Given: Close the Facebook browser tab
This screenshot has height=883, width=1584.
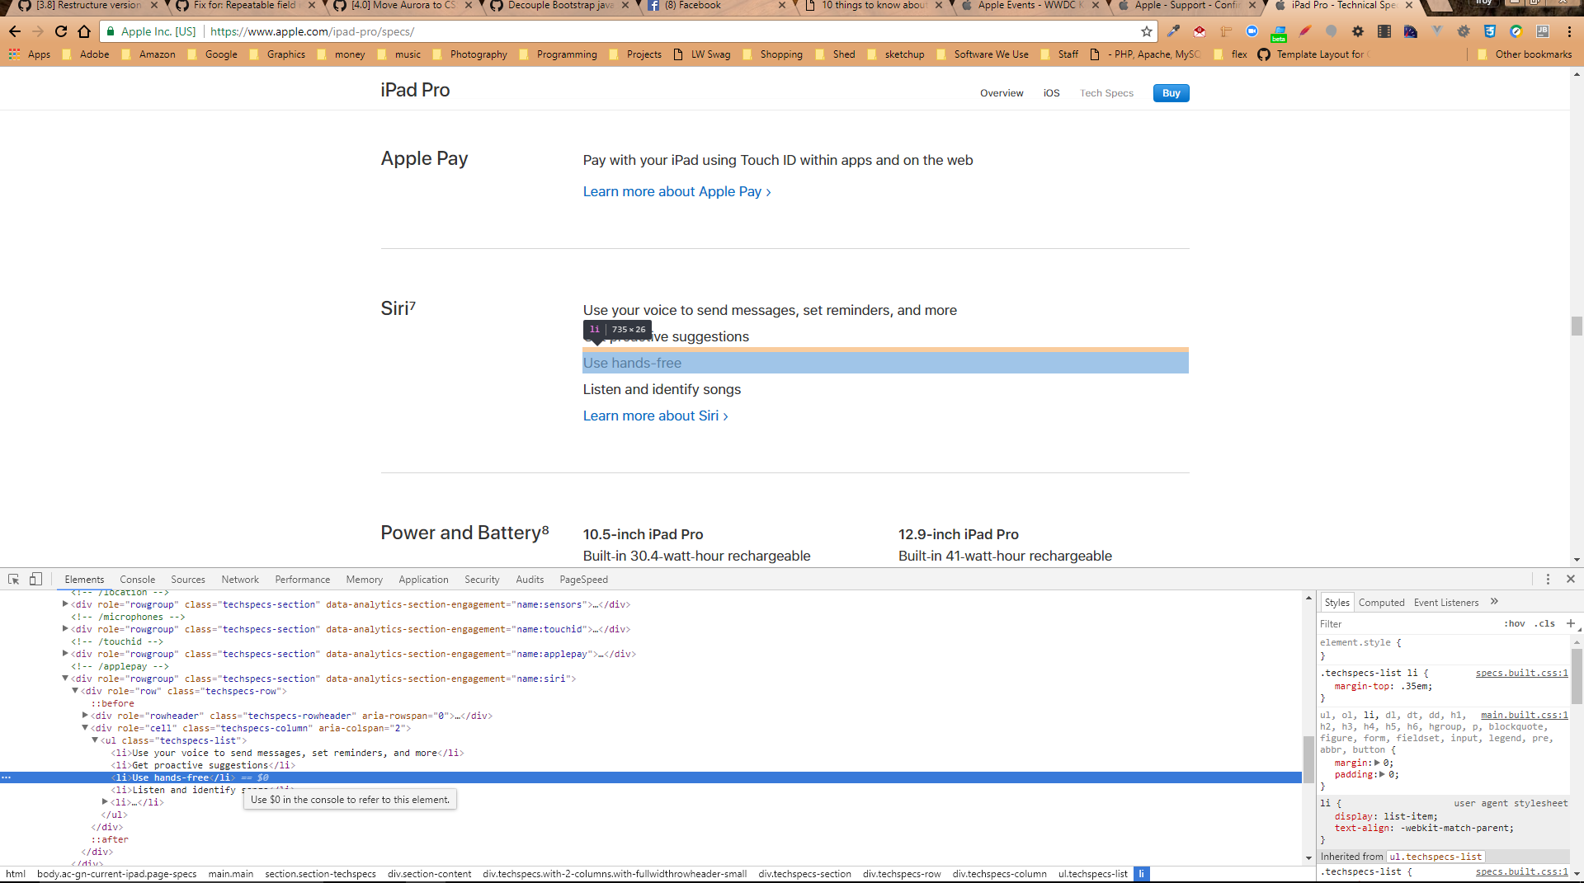Looking at the screenshot, I should point(781,5).
